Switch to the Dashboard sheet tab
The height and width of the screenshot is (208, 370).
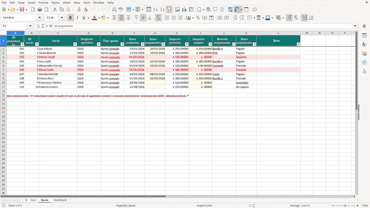(60, 200)
